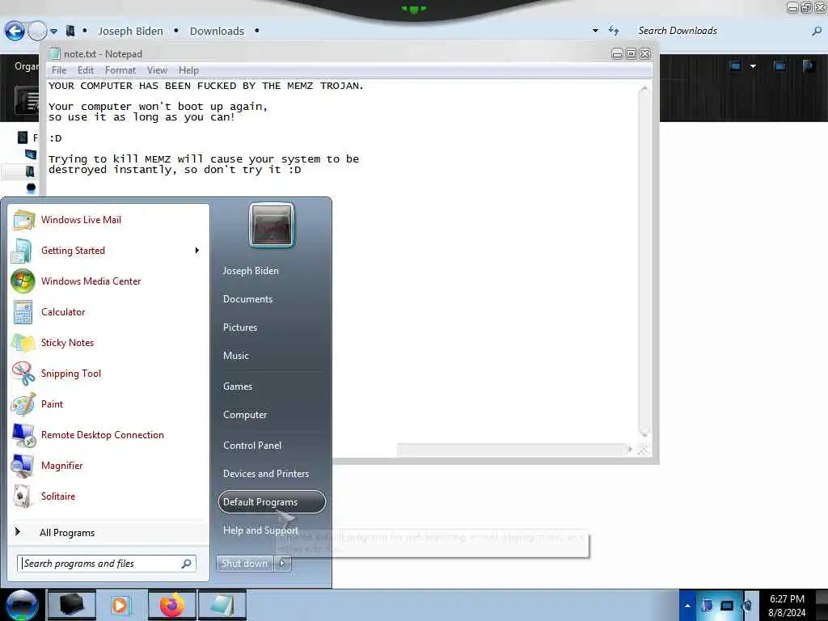Open Music from Start menu
Viewport: 828px width, 621px height.
[236, 356]
